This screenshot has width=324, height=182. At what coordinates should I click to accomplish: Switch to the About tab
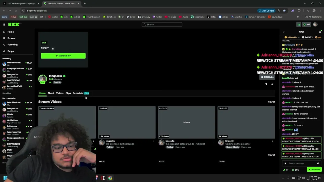[x=51, y=93]
